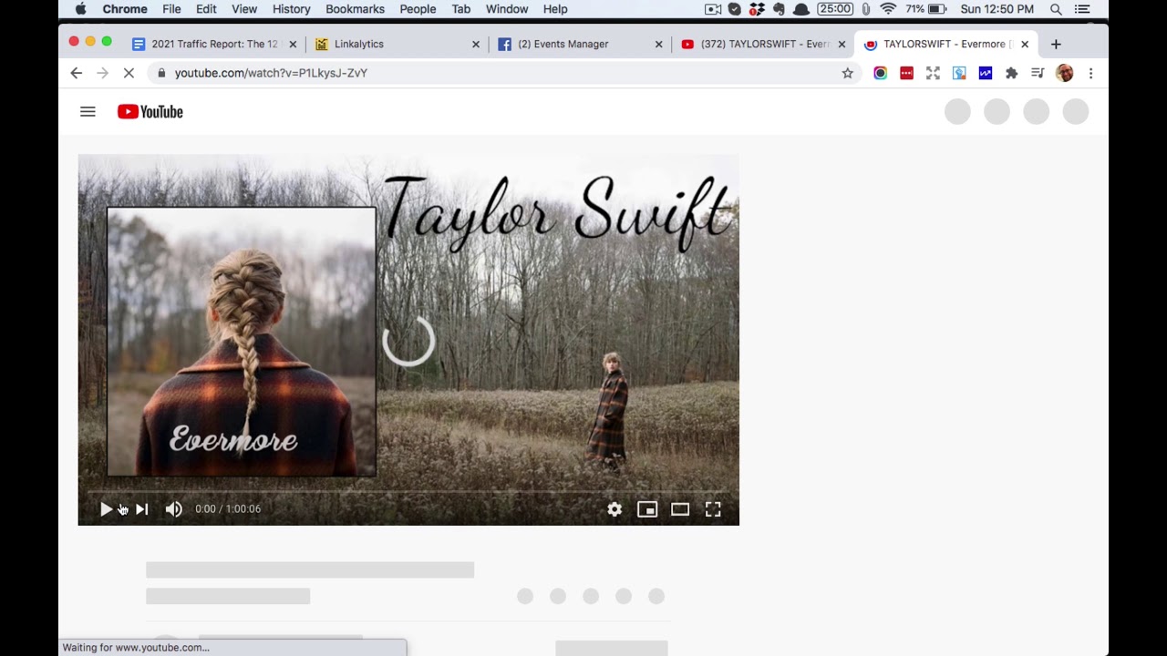Screen dimensions: 1167x656
Task: Click the Evermore album cover thumbnail
Action: coord(242,342)
